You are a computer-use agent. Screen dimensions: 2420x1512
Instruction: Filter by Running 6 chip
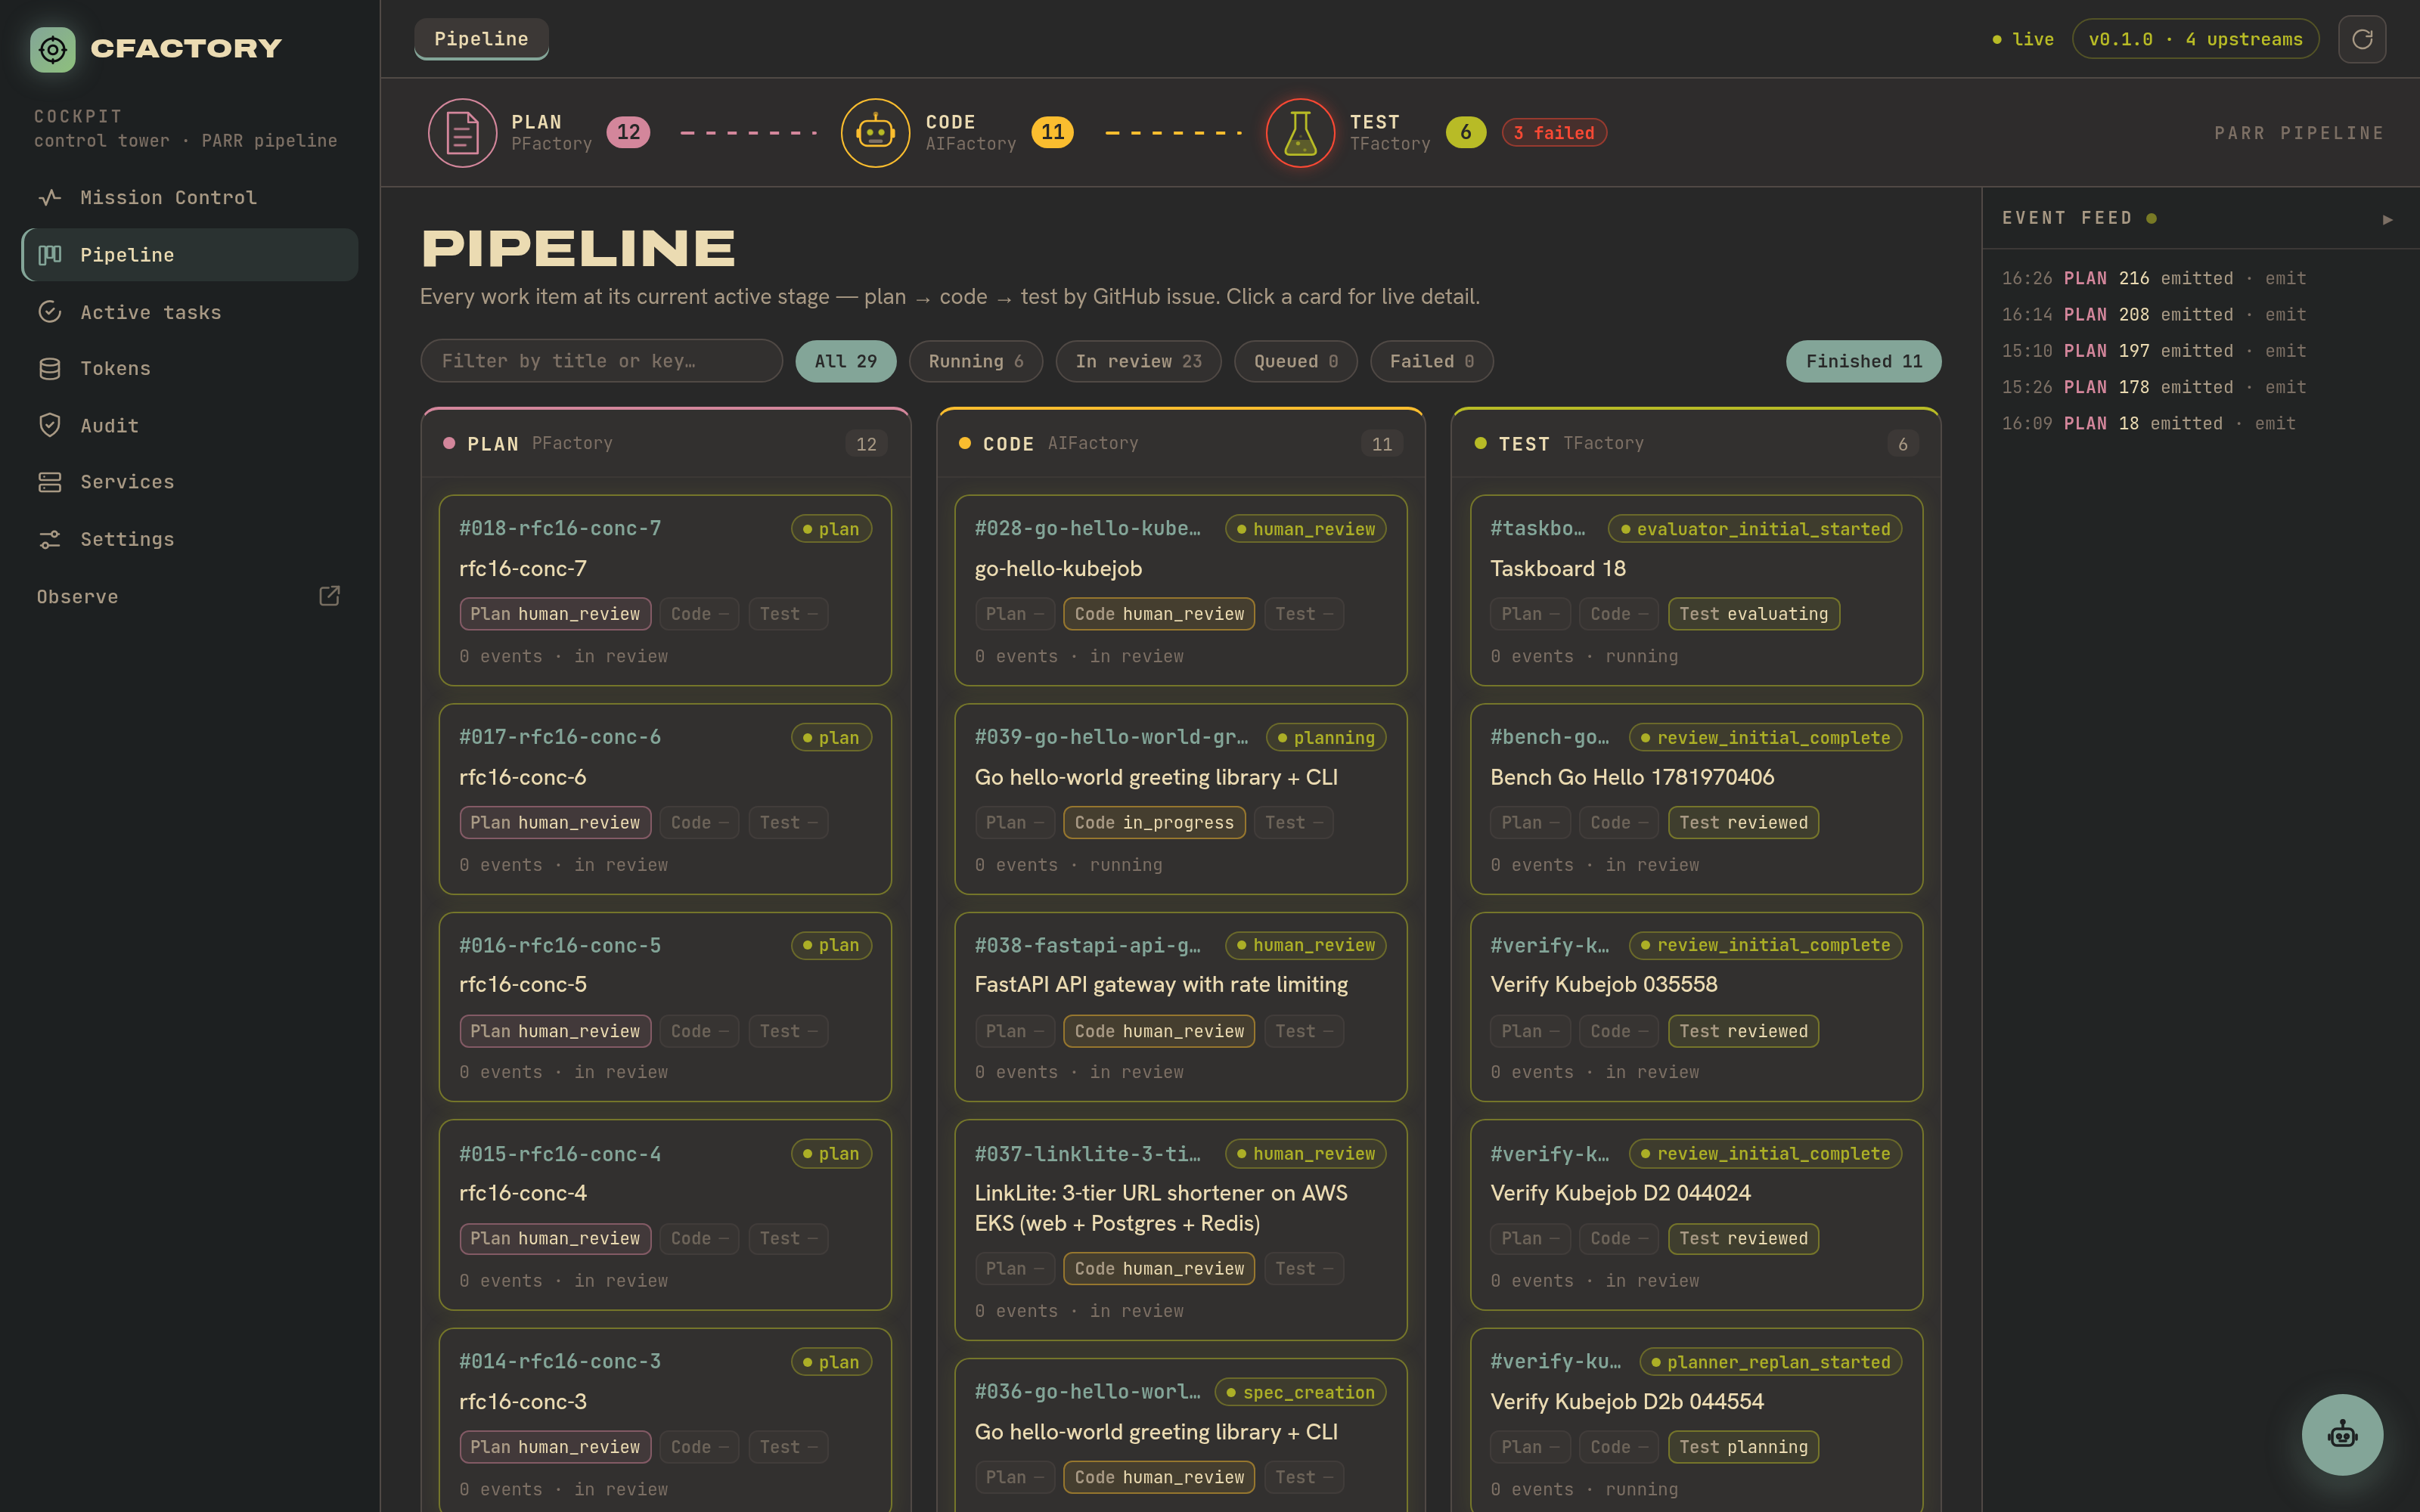point(976,361)
